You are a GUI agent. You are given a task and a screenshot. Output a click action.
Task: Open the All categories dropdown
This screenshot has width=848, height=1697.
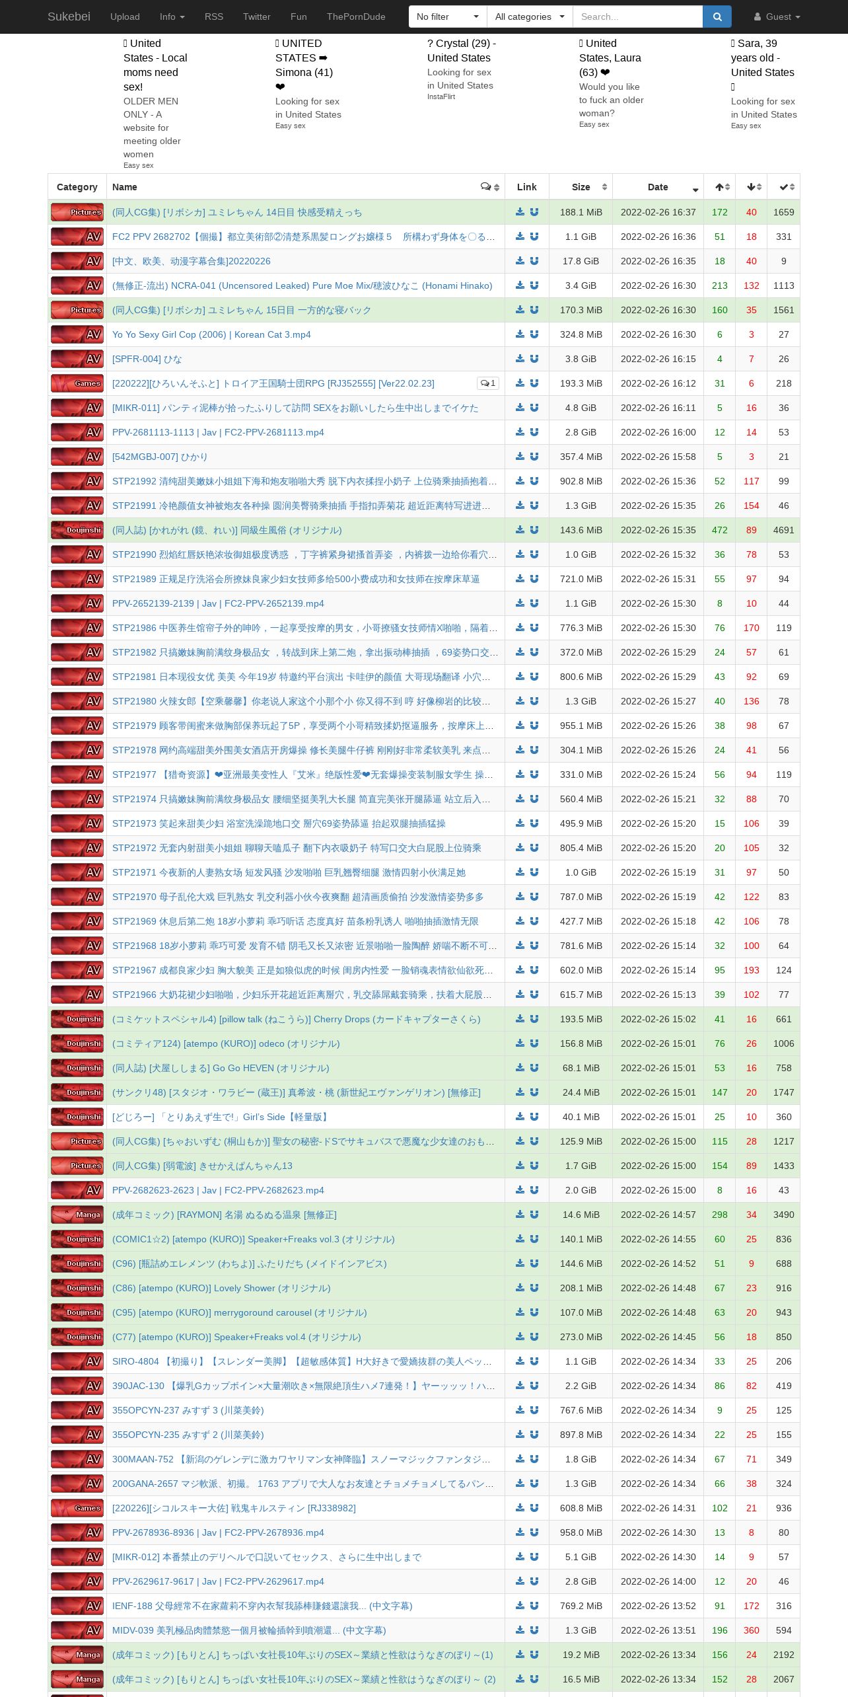[x=530, y=17]
